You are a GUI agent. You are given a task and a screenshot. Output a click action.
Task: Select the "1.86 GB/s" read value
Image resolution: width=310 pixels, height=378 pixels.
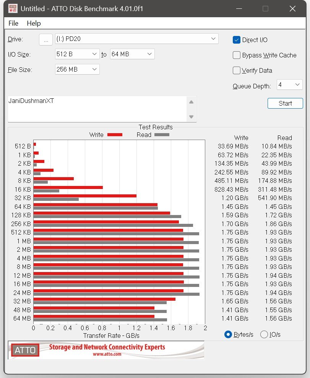(278, 224)
